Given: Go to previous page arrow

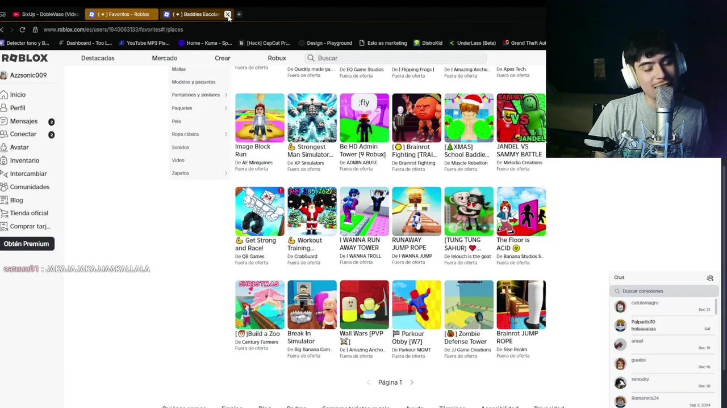Looking at the screenshot, I should [369, 382].
